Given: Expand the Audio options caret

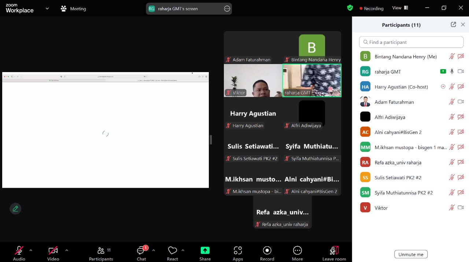Looking at the screenshot, I should click(x=31, y=250).
